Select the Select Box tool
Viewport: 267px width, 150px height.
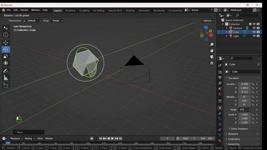pyautogui.click(x=6, y=28)
